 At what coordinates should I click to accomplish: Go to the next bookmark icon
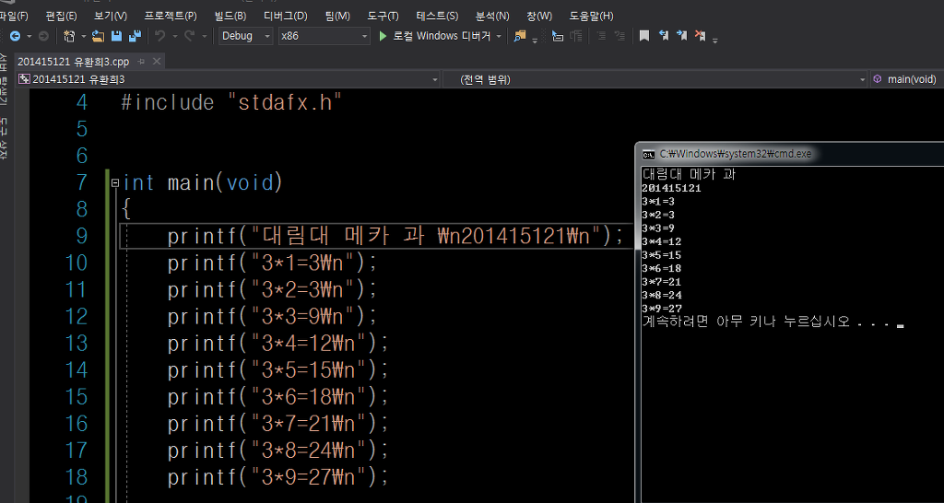(682, 36)
